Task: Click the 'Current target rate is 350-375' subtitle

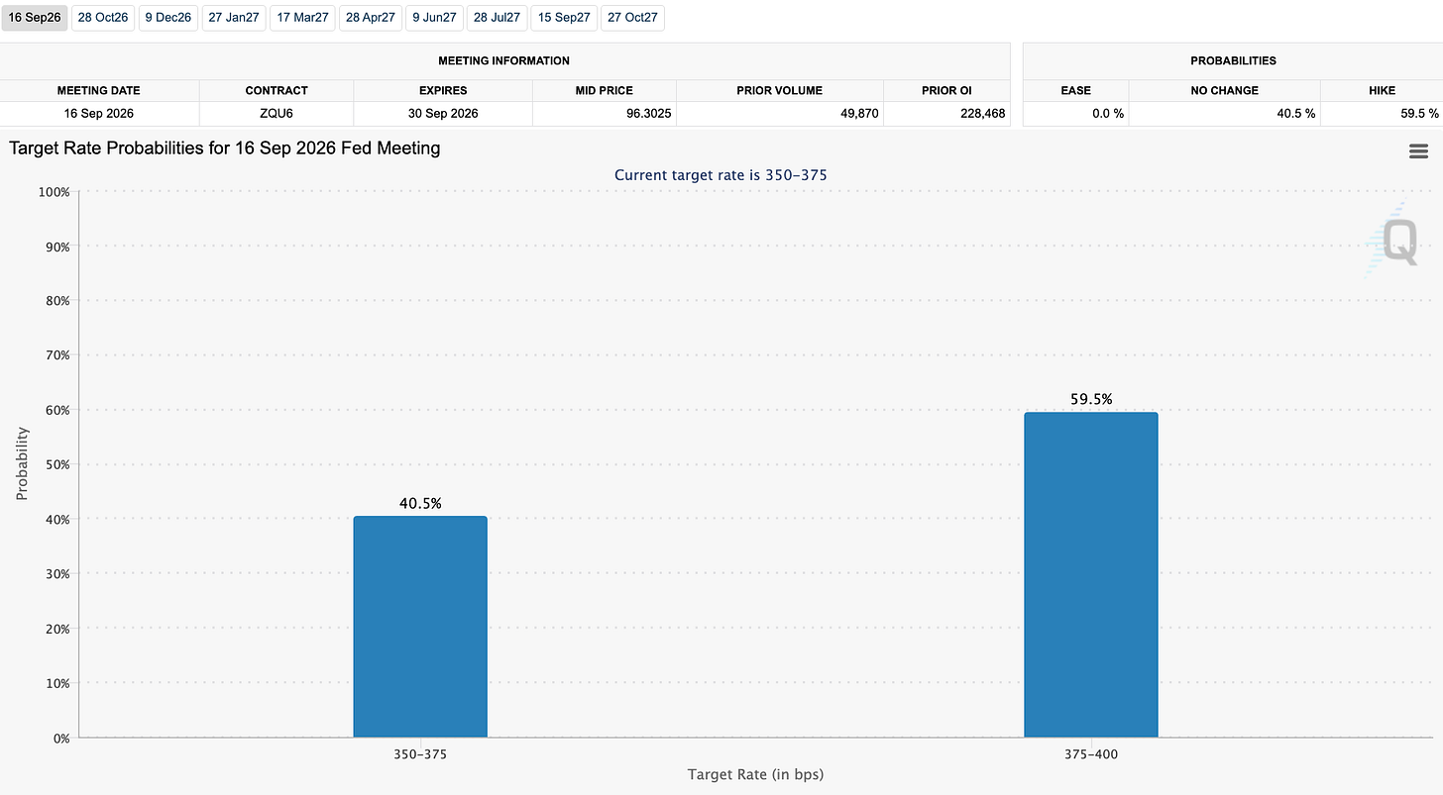Action: 721,175
